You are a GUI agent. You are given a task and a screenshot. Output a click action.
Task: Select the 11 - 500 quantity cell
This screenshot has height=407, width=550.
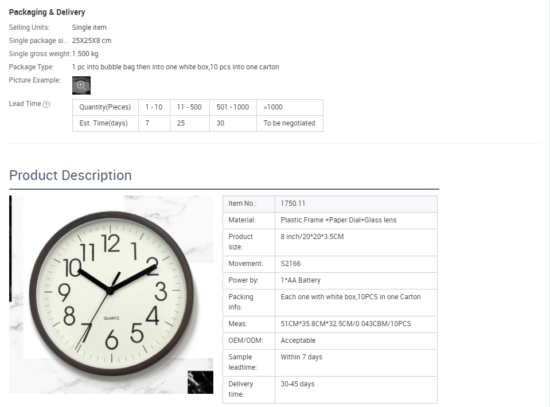coord(189,107)
